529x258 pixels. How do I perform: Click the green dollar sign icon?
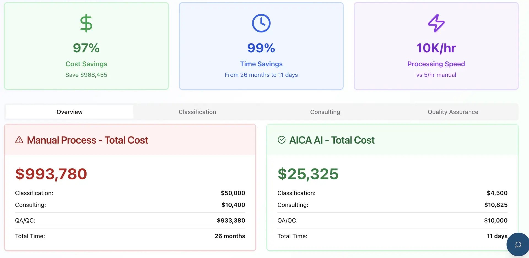point(86,23)
